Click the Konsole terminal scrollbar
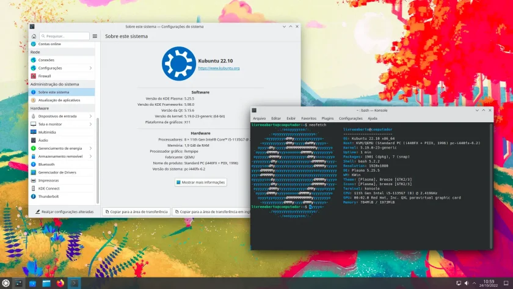The image size is (513, 289). pos(491,186)
